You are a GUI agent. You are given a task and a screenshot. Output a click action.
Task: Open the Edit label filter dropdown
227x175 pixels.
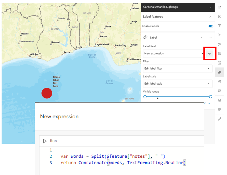pos(177,68)
